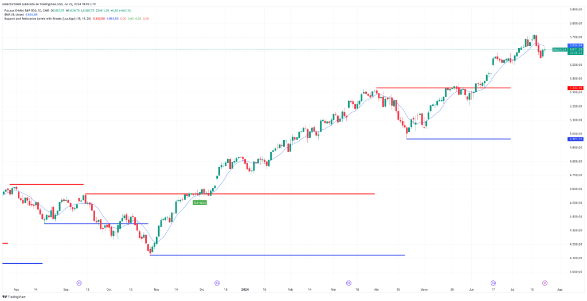
Task: Click the contract rollover marker near Jun 17
Action: [493, 283]
